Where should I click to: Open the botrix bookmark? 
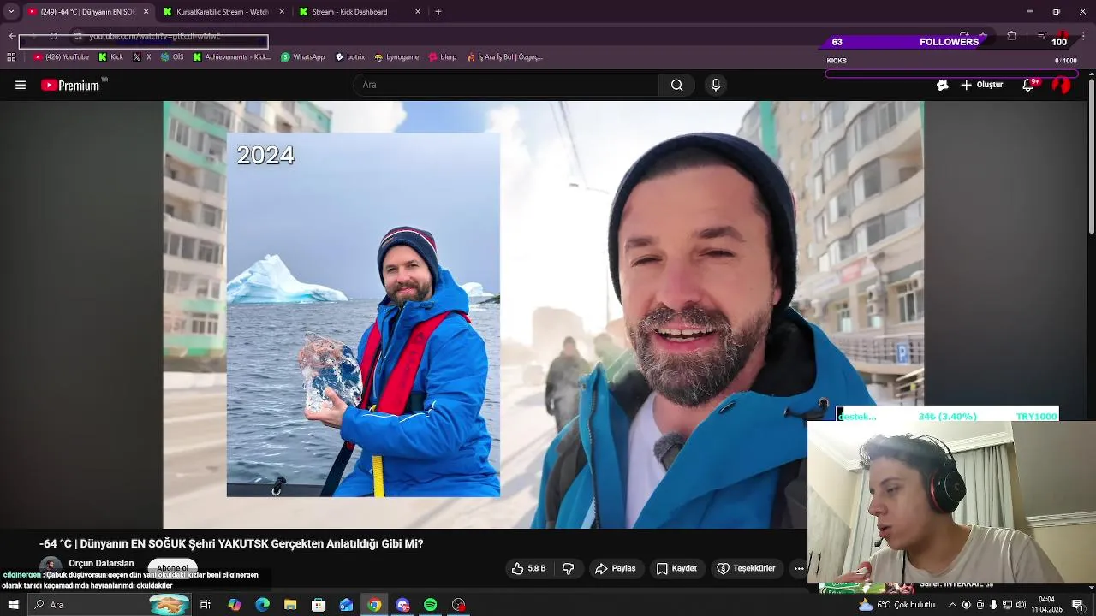tap(350, 57)
